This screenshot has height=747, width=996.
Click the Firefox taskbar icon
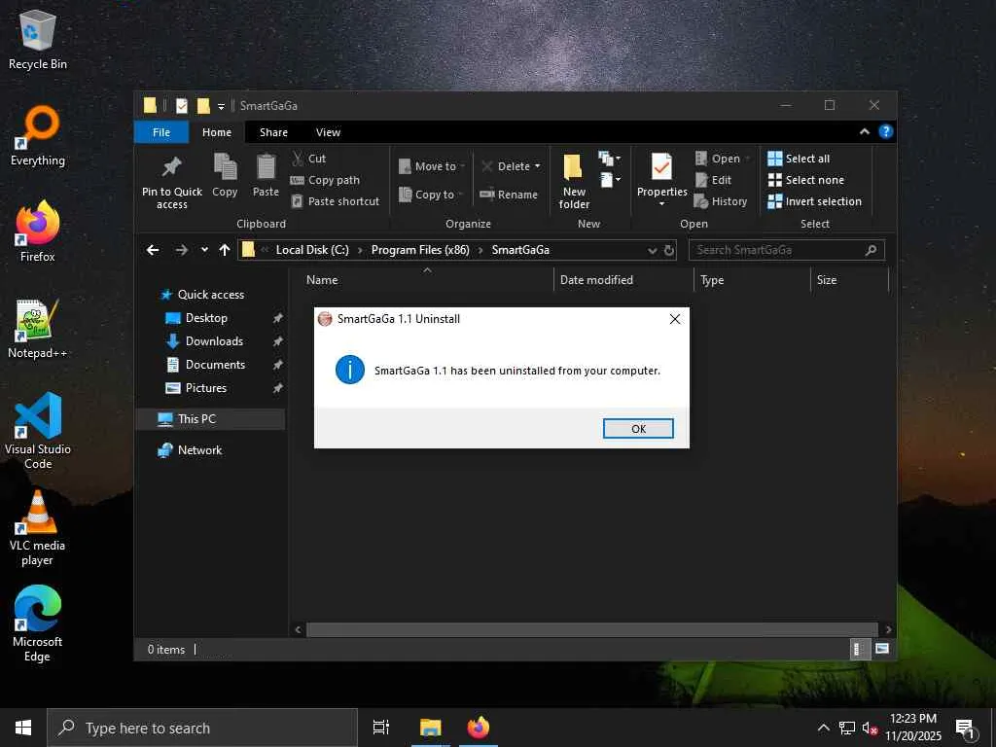click(478, 728)
